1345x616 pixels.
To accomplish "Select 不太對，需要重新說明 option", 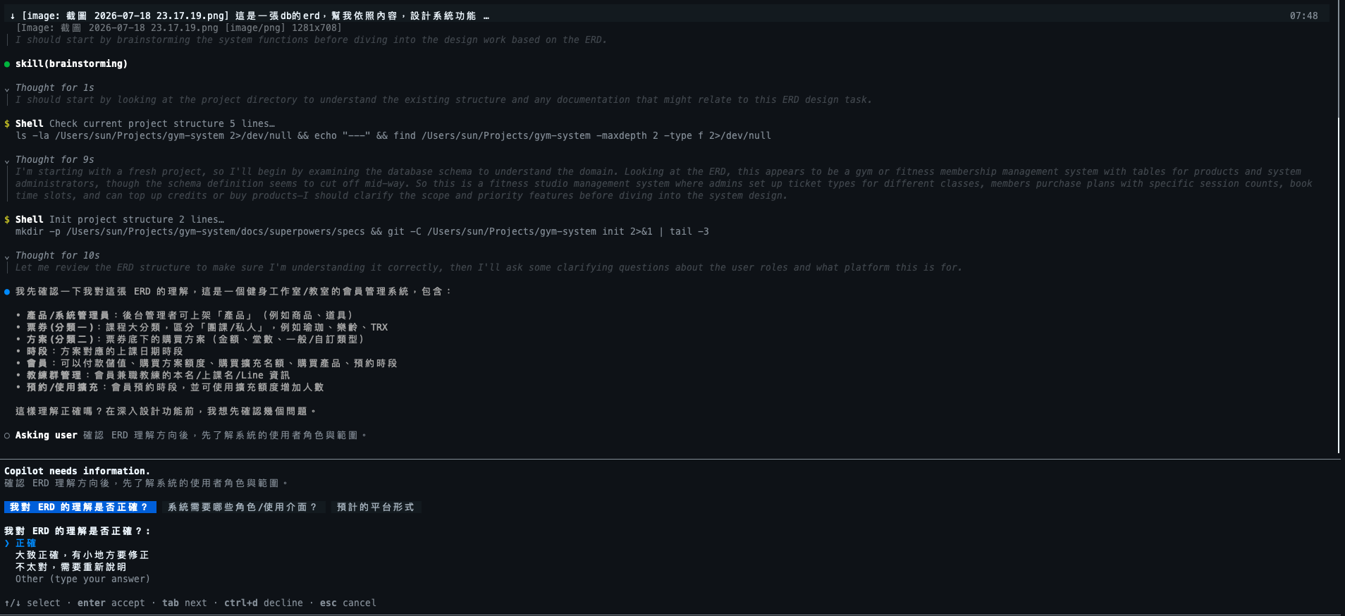I will coord(71,567).
